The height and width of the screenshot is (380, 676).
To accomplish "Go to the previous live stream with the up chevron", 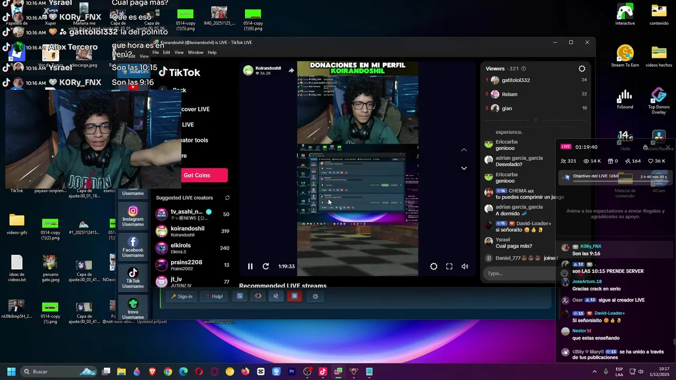I will [x=464, y=150].
